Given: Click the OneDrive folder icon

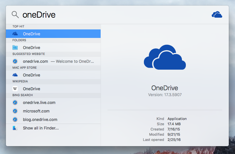Looking at the screenshot, I should (x=15, y=47).
